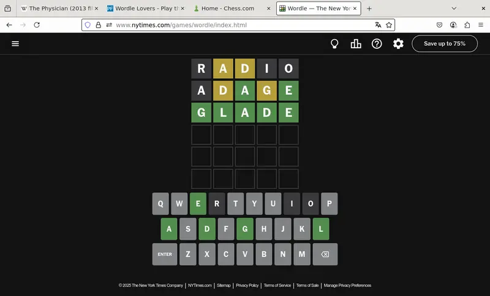This screenshot has height=296, width=490.
Task: Click the ENTER key on Wordle keyboard
Action: pos(165,254)
